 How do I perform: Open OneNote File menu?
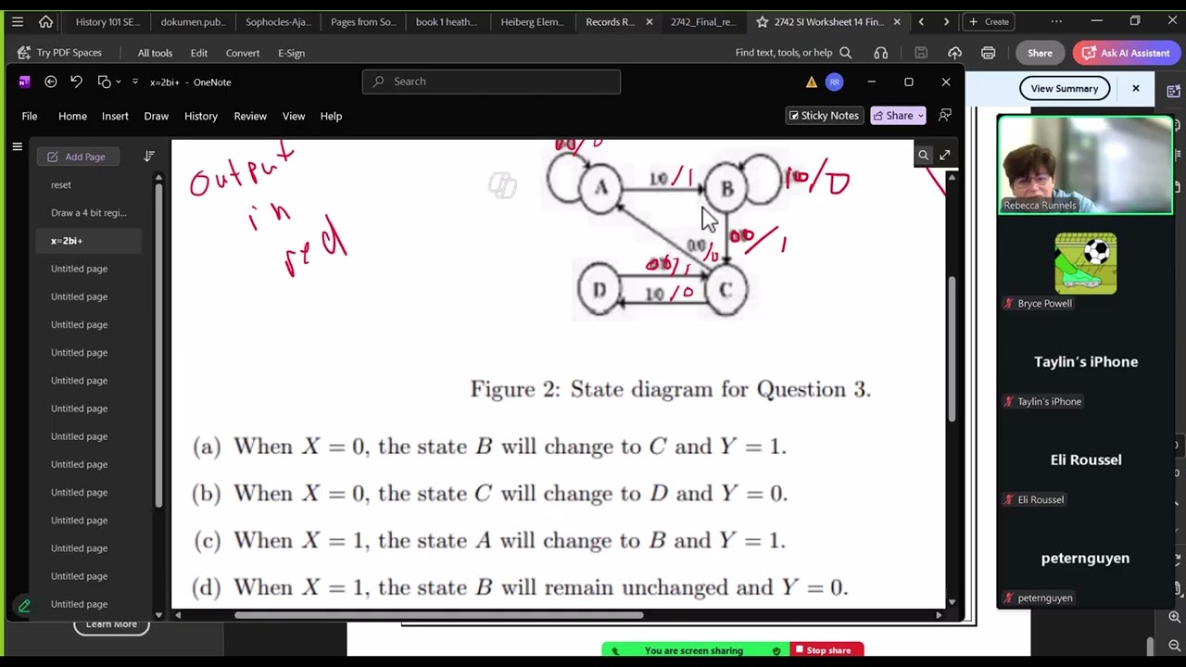pyautogui.click(x=30, y=116)
